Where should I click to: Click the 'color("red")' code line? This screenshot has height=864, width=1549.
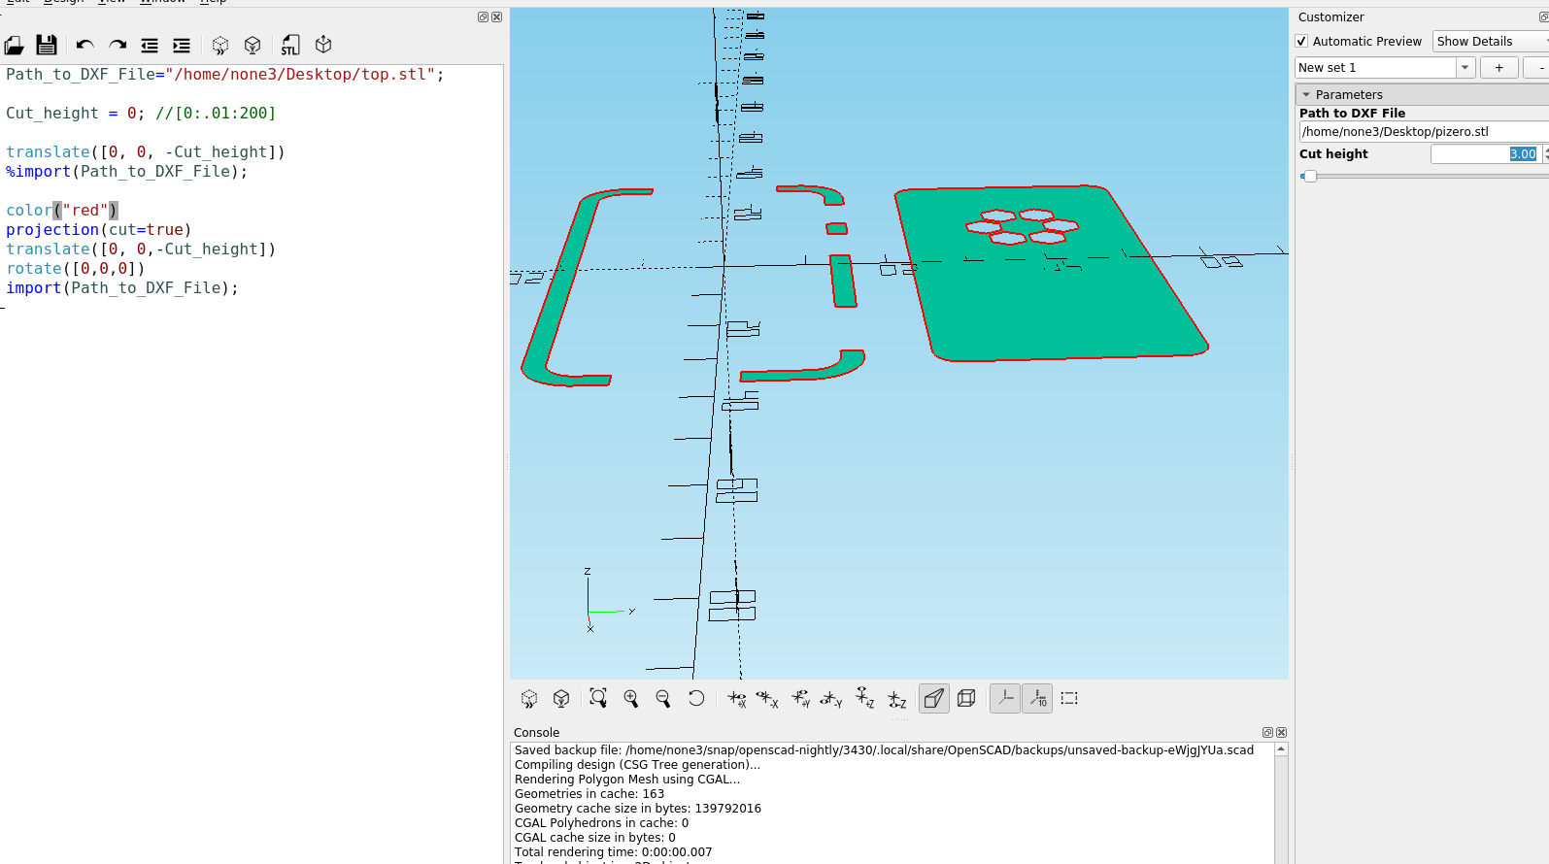pyautogui.click(x=62, y=211)
